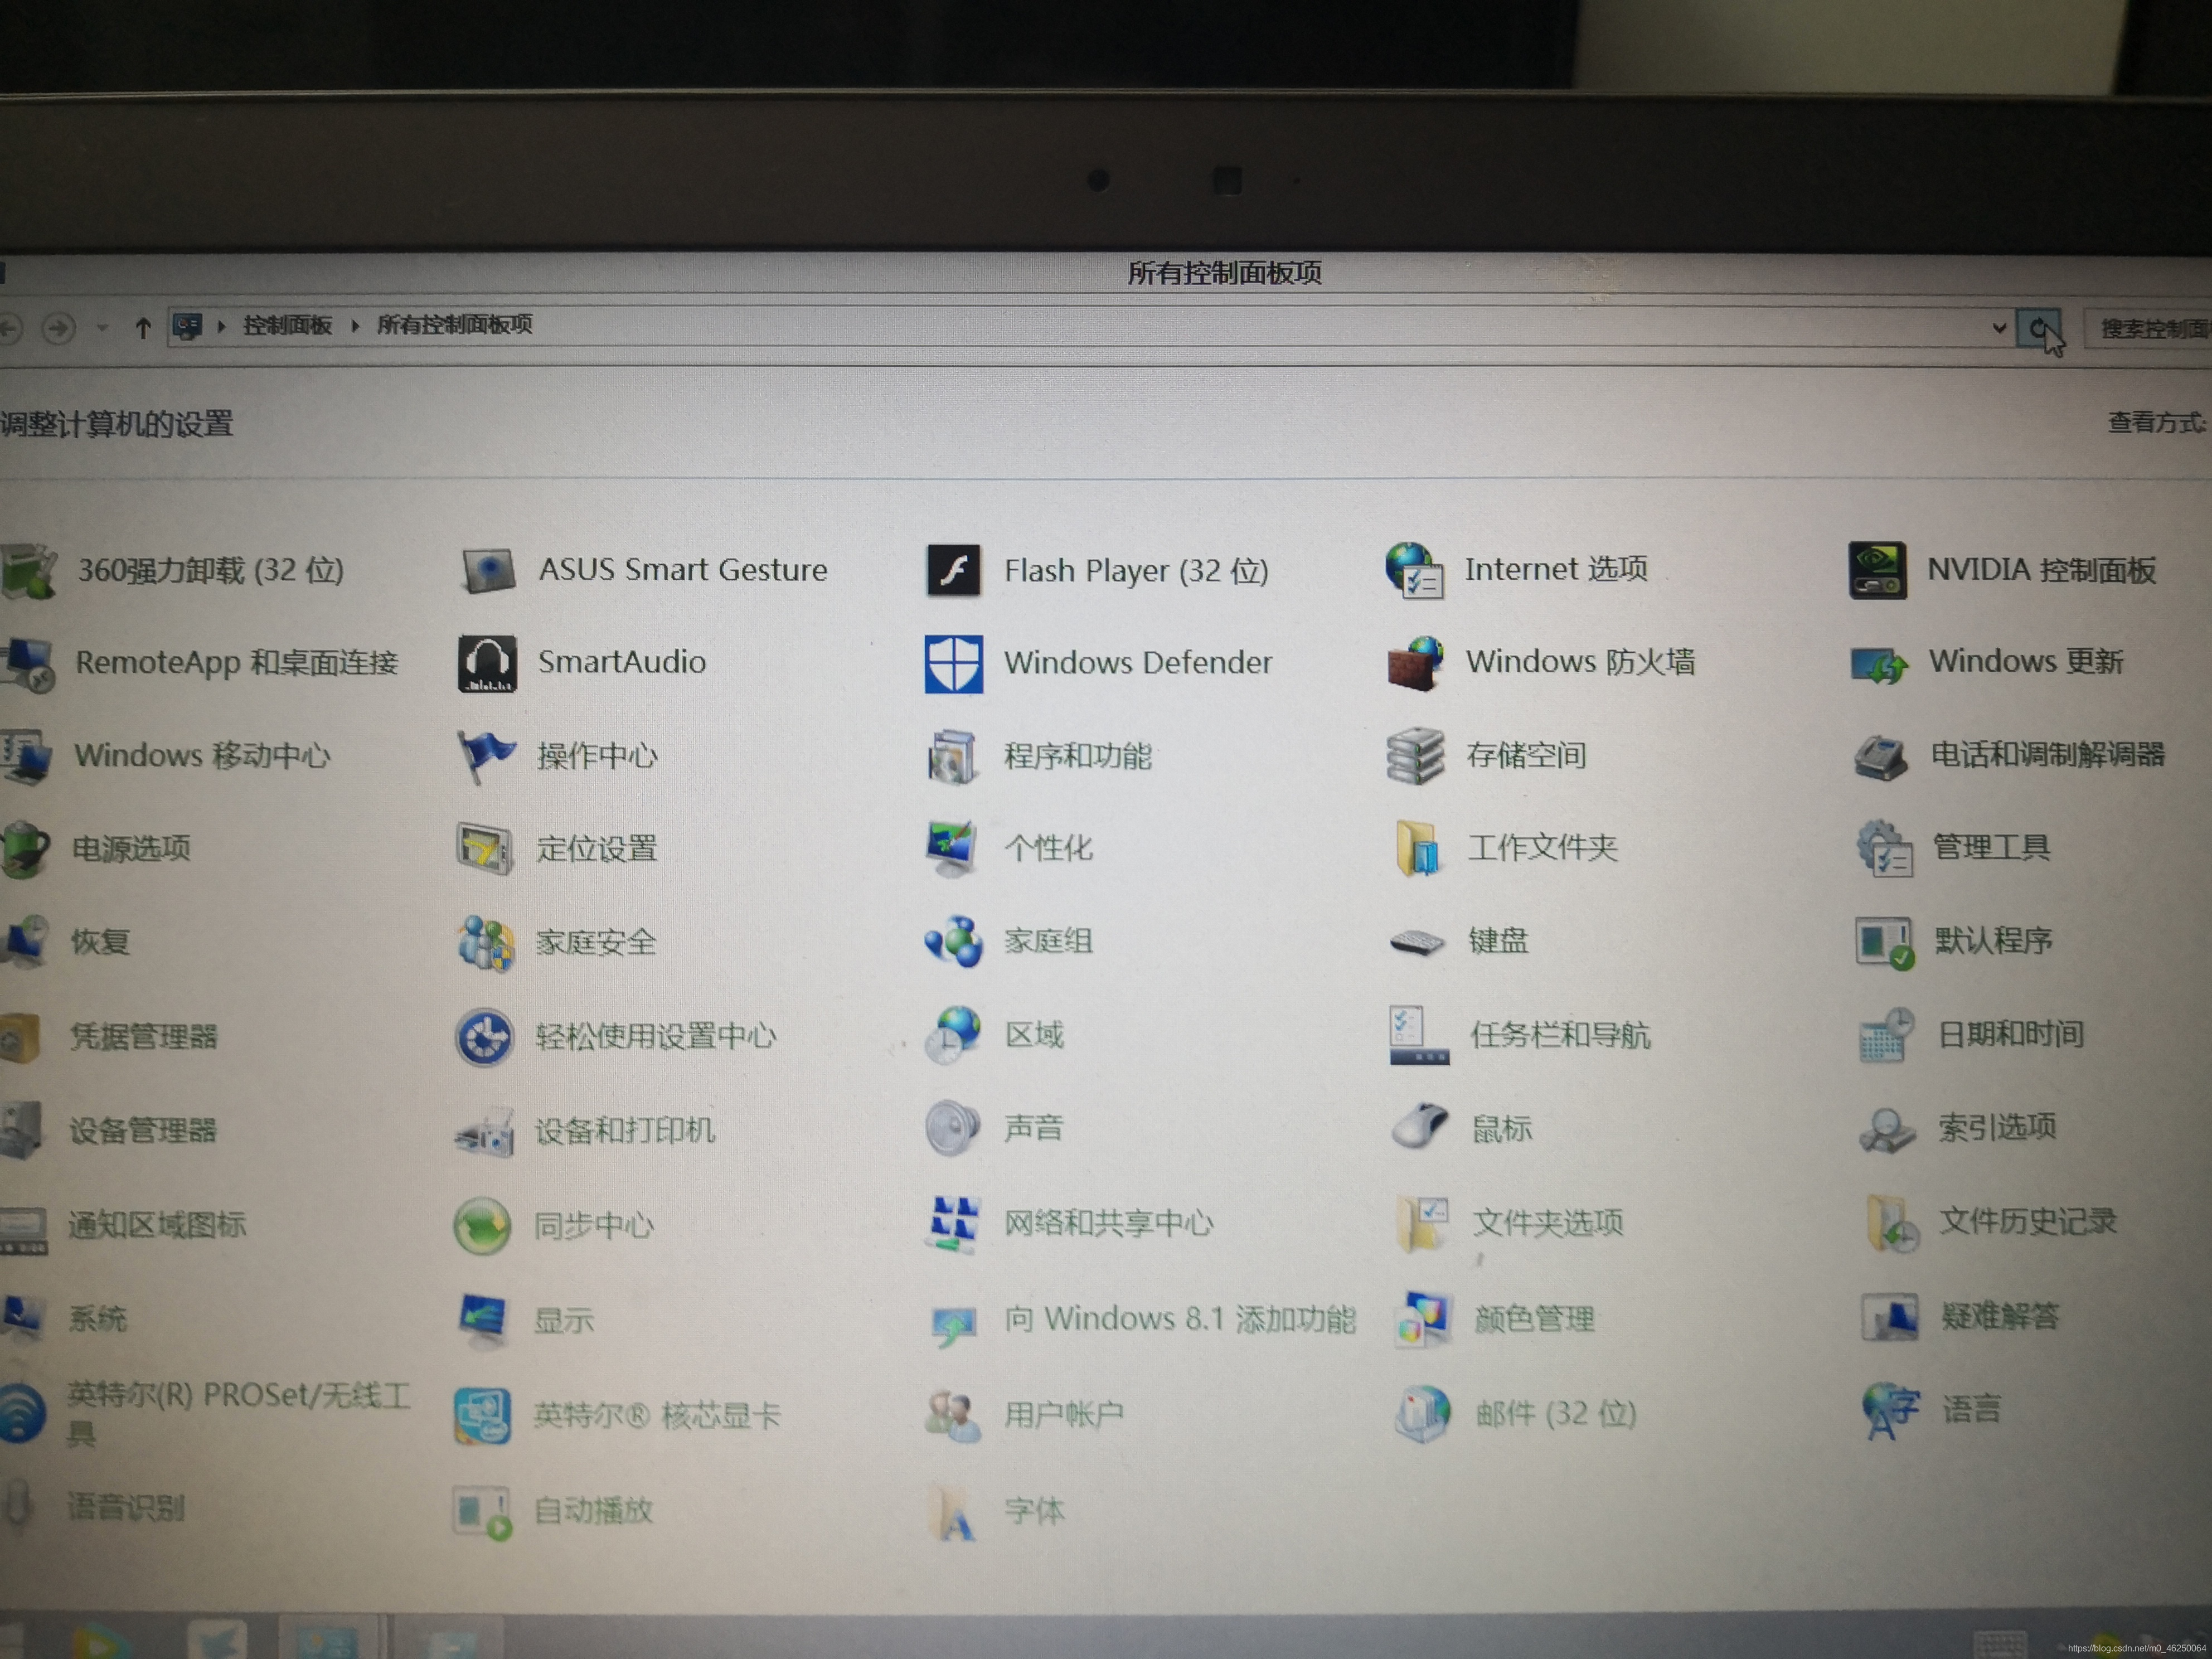This screenshot has width=2212, height=1659.
Task: Open 个性化 monitor icon
Action: (x=951, y=849)
